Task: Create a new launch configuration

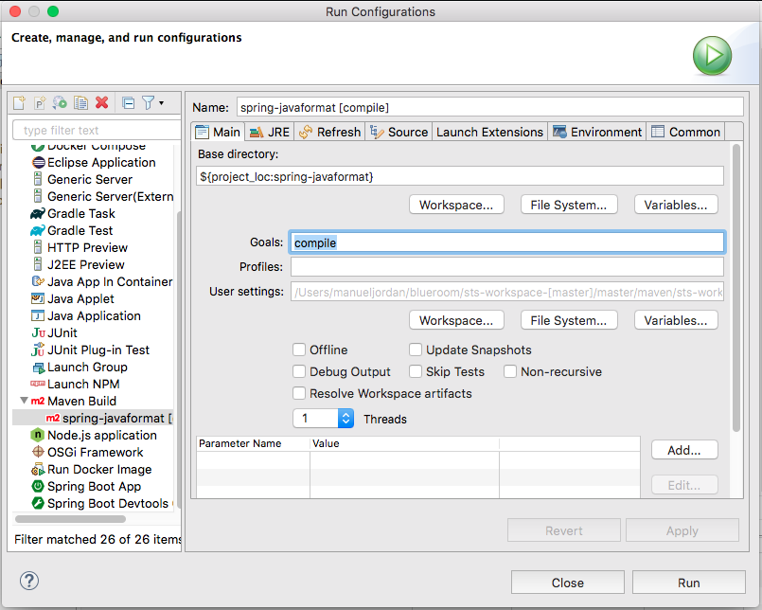Action: 19,102
